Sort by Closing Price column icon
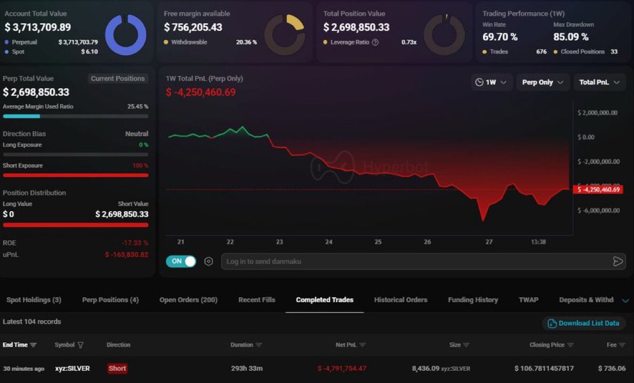634x383 pixels. [571, 345]
